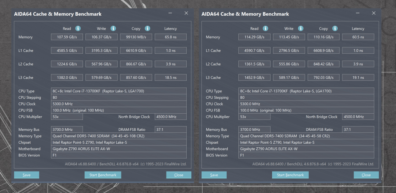Click Close button in right window
Viewport: 396px width, 193px height.
[x=366, y=175]
